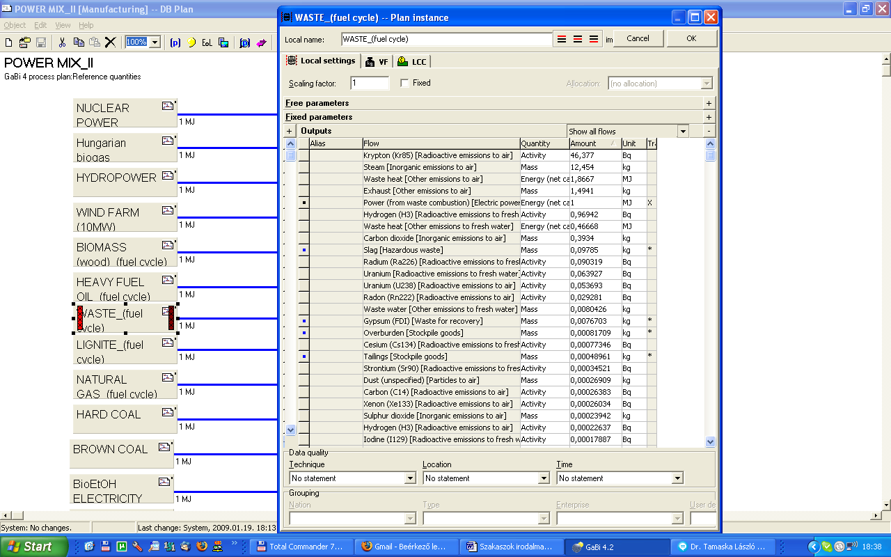
Task: Click the right-align icon beside Local name
Action: tap(594, 39)
